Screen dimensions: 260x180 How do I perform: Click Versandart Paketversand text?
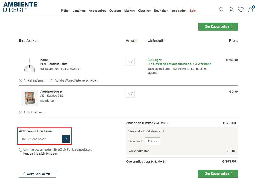point(146,131)
